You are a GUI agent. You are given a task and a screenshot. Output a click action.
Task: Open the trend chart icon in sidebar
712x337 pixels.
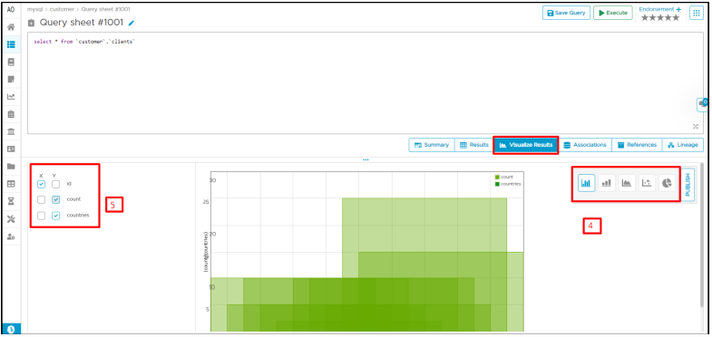(11, 97)
